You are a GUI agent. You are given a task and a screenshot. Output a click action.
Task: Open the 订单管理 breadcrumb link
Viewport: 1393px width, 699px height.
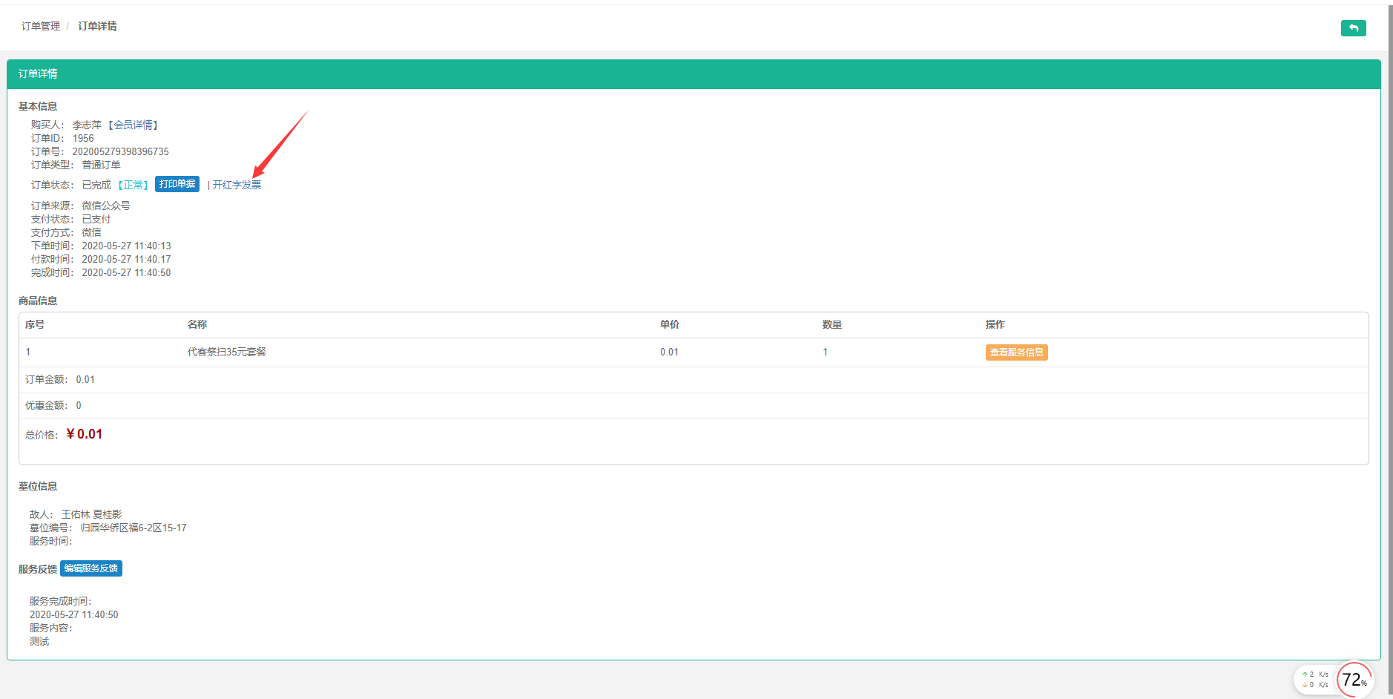[41, 26]
